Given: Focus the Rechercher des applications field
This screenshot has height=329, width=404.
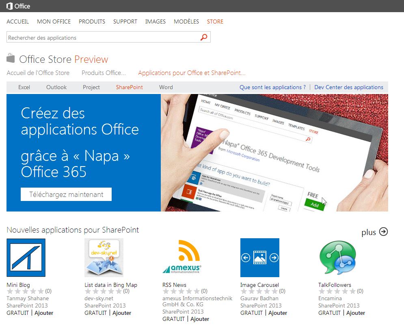Looking at the screenshot, I should pyautogui.click(x=102, y=38).
